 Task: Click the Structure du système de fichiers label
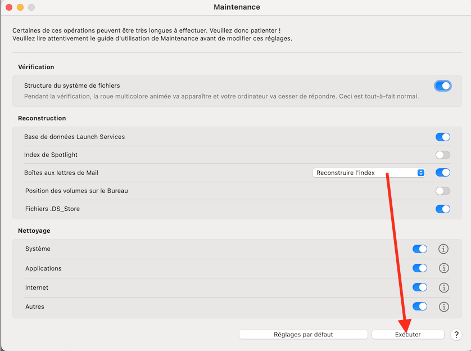pyautogui.click(x=72, y=85)
